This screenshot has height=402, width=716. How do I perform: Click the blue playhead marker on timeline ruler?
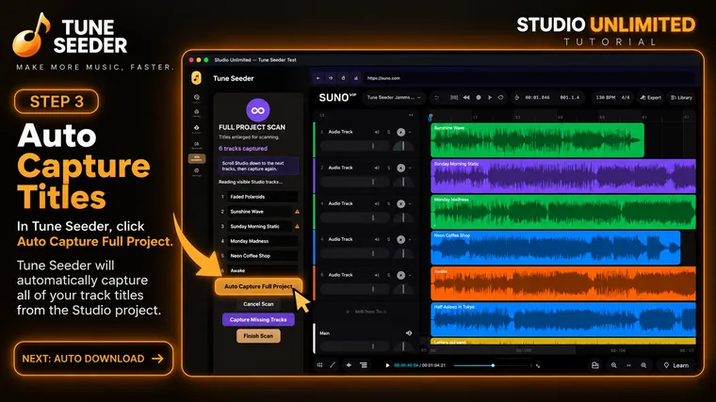click(x=431, y=118)
